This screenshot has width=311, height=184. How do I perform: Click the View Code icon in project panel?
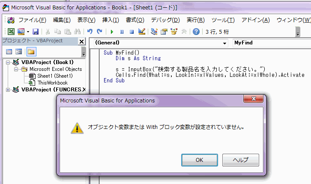9,52
